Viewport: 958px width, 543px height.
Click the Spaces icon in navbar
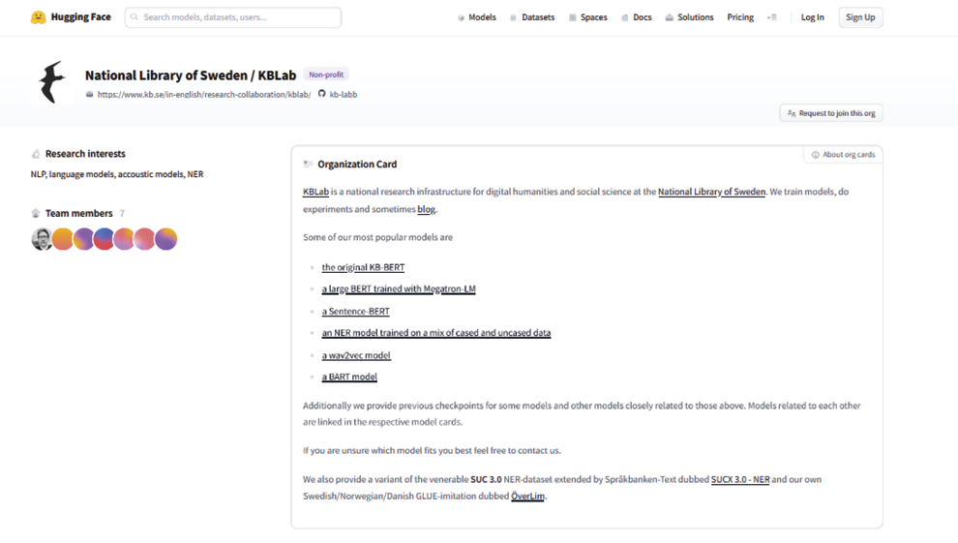click(x=573, y=17)
